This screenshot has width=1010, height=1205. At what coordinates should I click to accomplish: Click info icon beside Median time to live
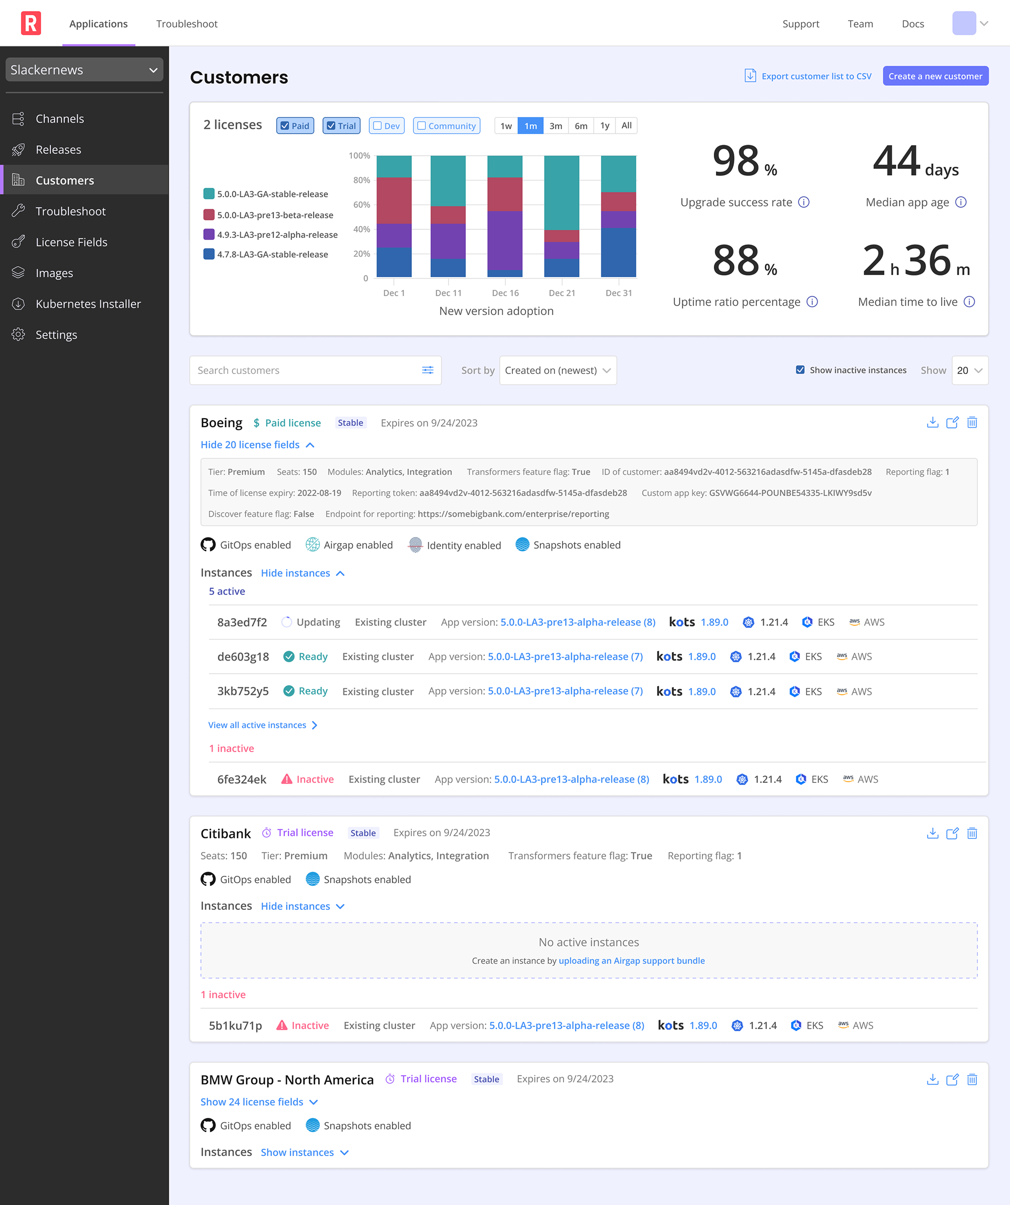click(x=969, y=302)
